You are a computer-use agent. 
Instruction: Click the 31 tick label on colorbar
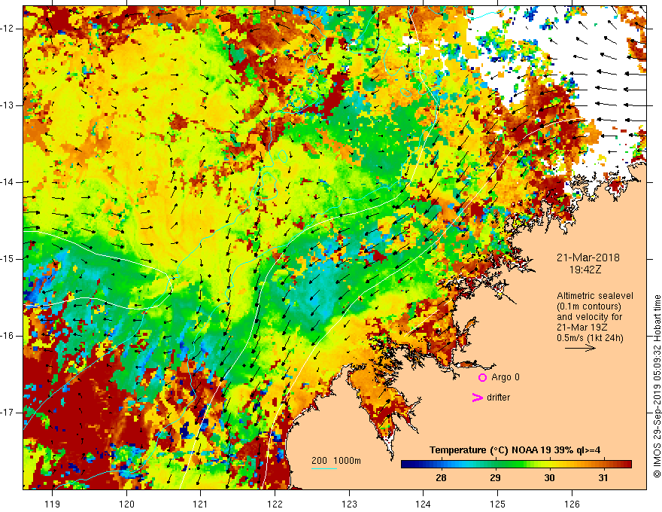tap(603, 478)
